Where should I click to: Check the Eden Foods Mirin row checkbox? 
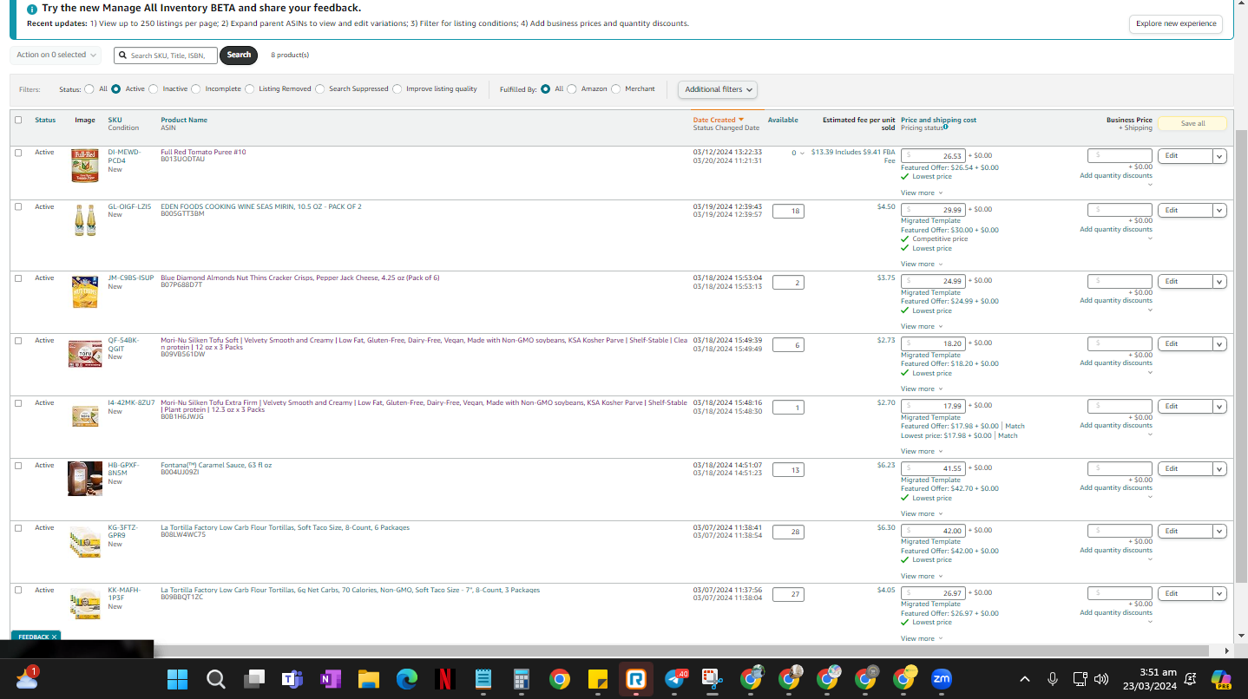pyautogui.click(x=18, y=206)
